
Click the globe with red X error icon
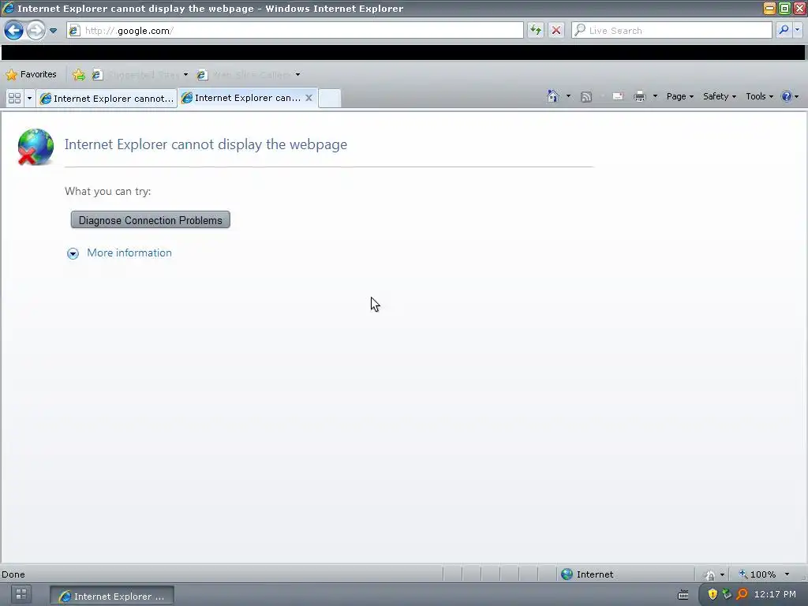[35, 148]
